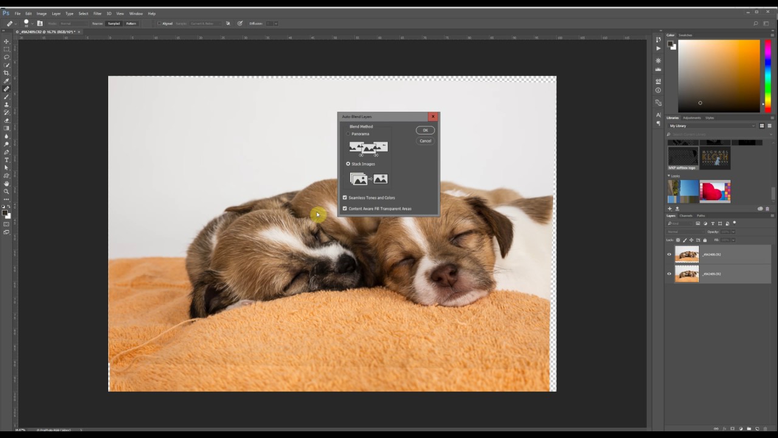The width and height of the screenshot is (778, 438).
Task: Set healing source to Pattern
Action: coord(131,23)
